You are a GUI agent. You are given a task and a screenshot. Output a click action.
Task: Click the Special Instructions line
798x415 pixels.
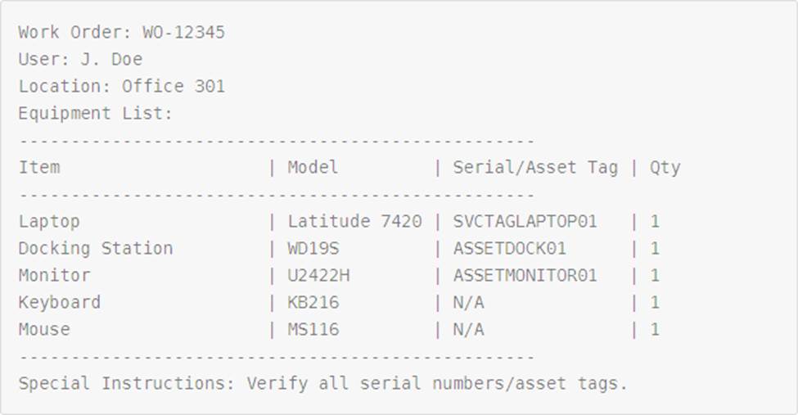pos(322,384)
